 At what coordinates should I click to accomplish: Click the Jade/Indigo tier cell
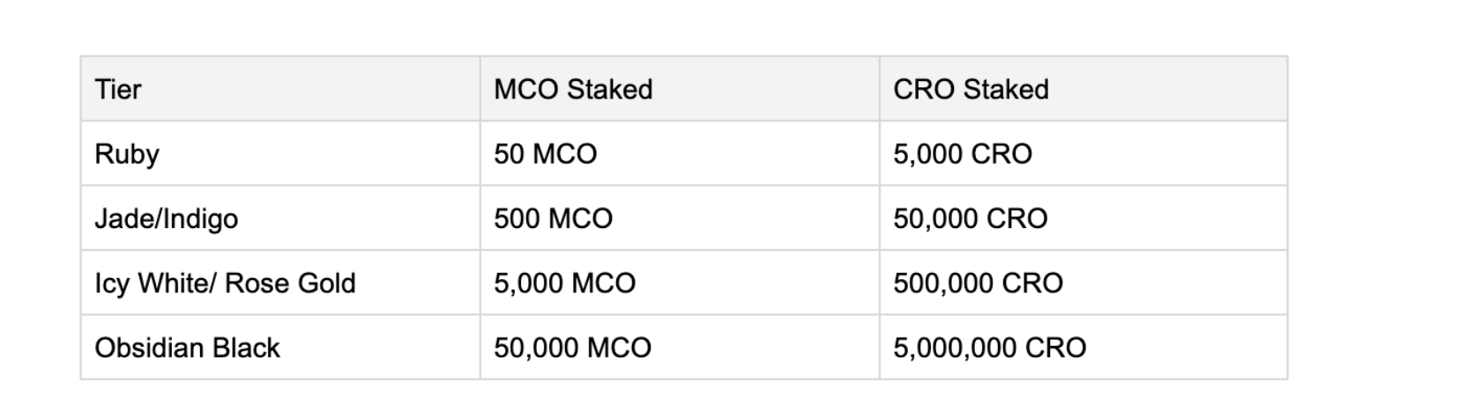[x=280, y=218]
